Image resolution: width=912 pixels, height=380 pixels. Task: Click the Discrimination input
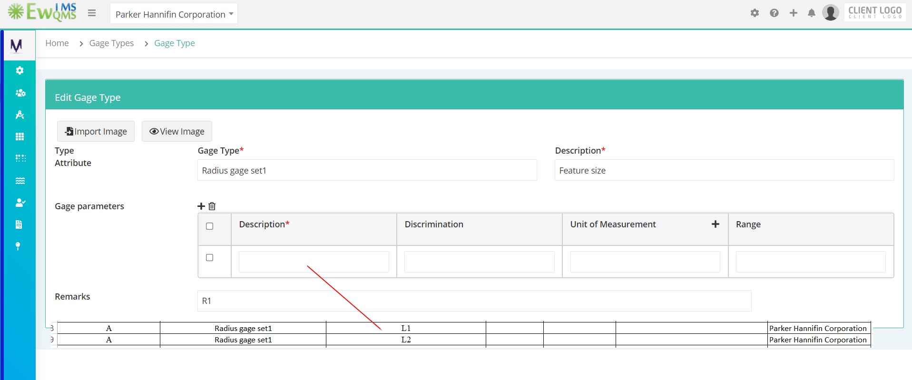point(480,262)
